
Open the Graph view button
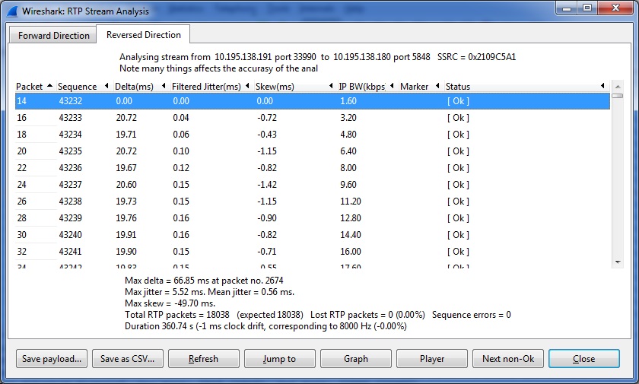coord(355,359)
